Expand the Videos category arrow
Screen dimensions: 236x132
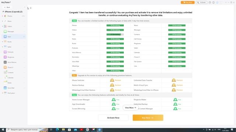point(3,26)
